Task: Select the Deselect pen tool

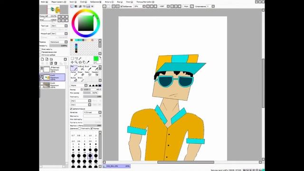Action: coord(95,74)
